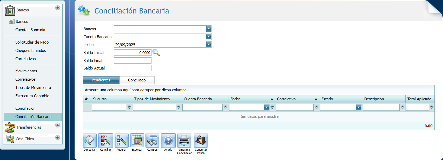Click the Consultar Poliza icon

201,141
